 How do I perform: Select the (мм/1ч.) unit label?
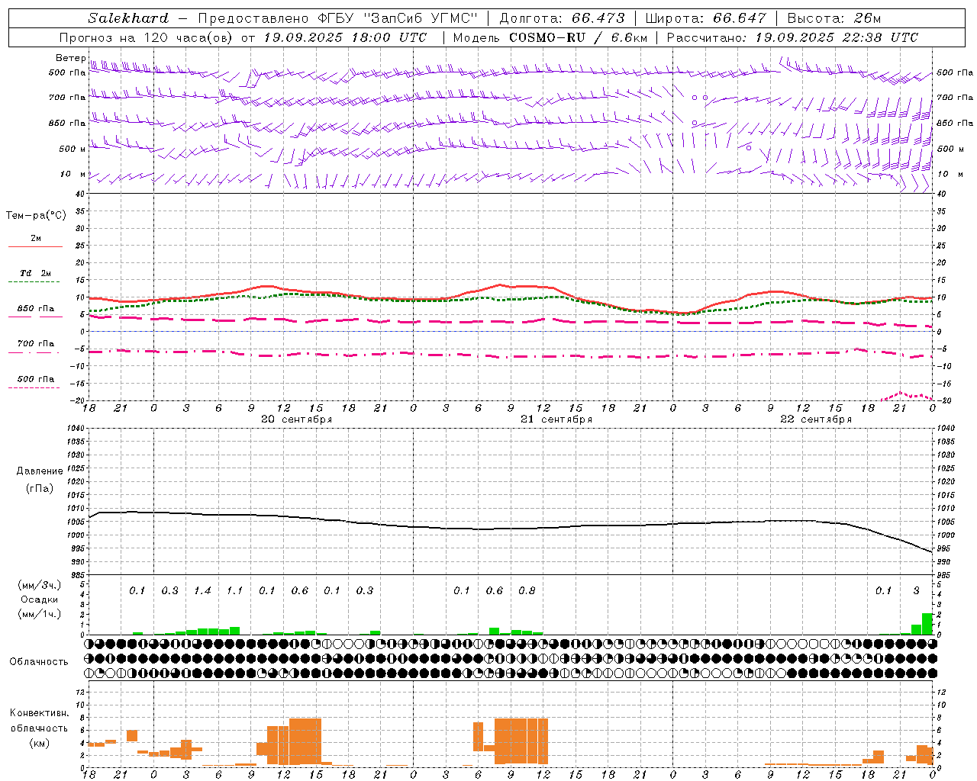tap(41, 614)
